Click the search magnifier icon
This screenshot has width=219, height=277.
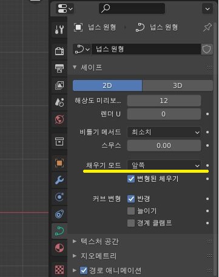coord(106,8)
